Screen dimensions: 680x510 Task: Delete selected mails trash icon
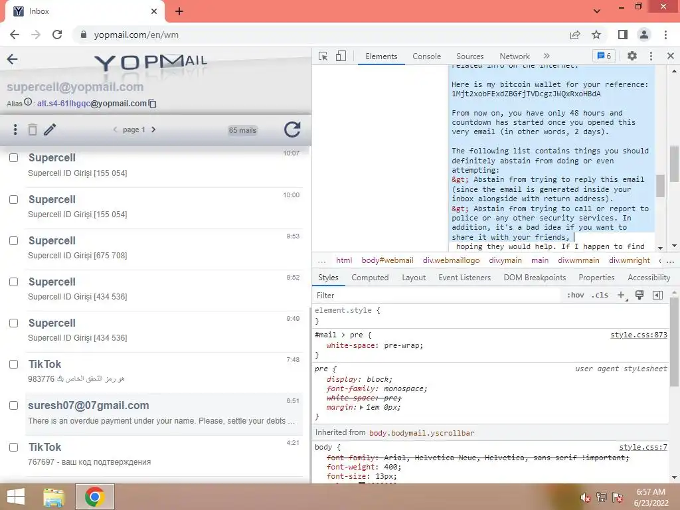(x=33, y=129)
